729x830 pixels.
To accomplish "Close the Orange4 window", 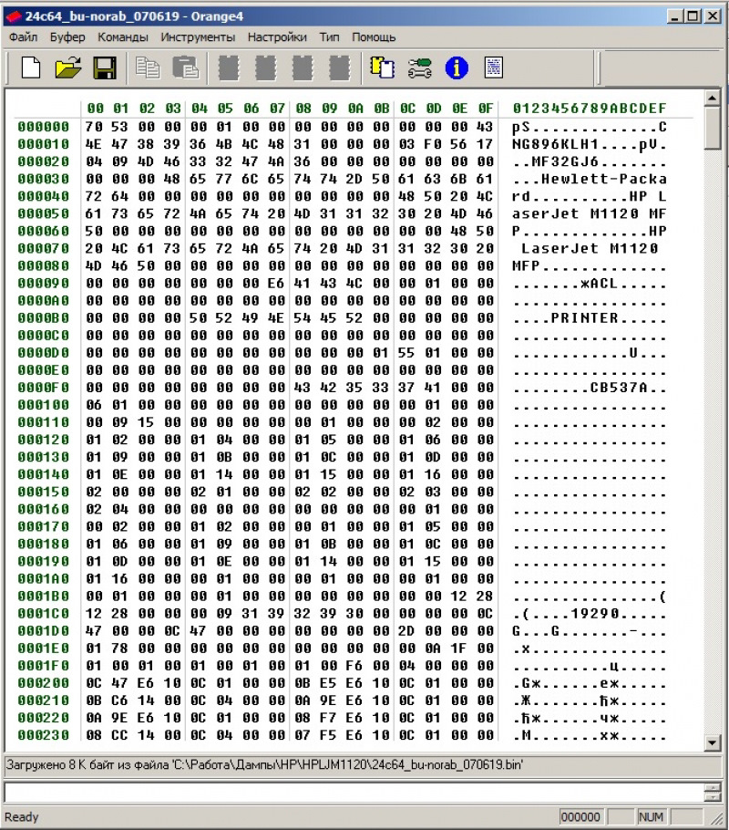I will pos(713,16).
